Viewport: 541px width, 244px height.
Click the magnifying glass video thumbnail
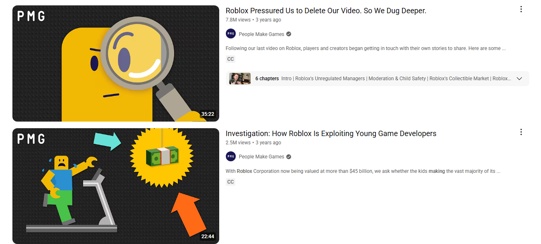(x=116, y=63)
